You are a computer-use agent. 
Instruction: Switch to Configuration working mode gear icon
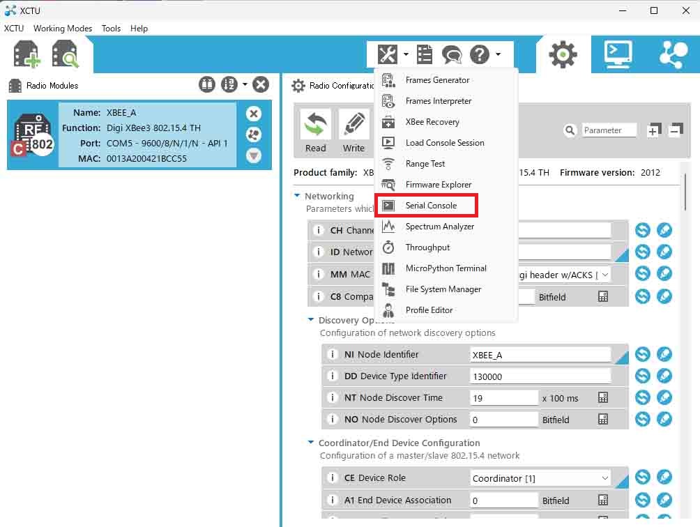click(x=563, y=54)
